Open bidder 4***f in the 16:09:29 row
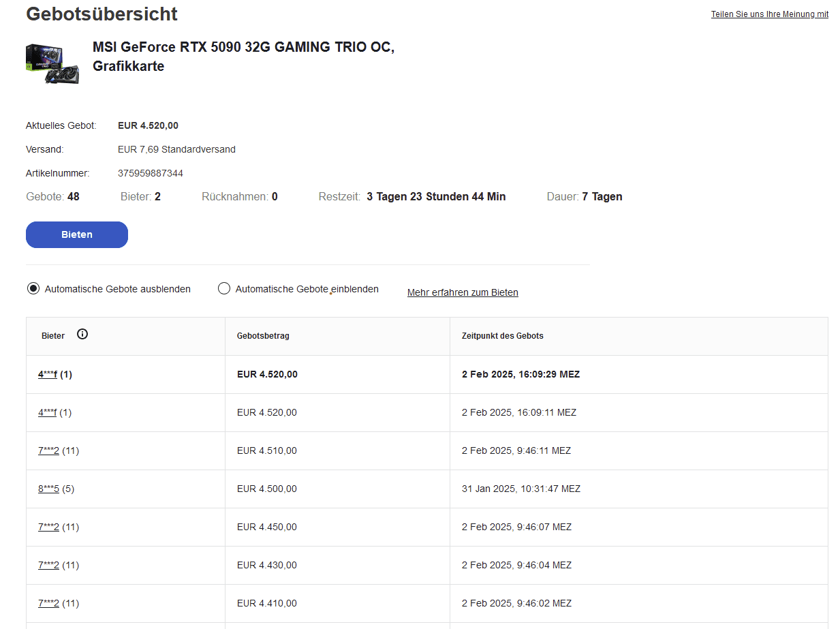Viewport: 840px width, 629px height. pyautogui.click(x=48, y=374)
